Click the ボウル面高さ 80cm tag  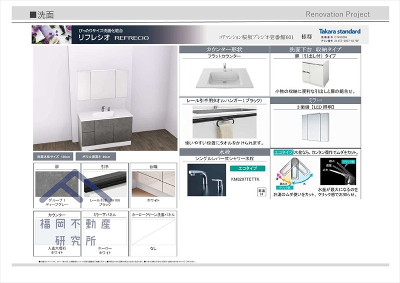click(x=96, y=156)
